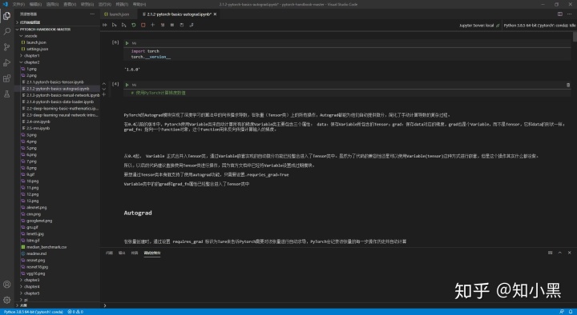
Task: Change kernel Python 3.8.5 64-bit in toolbar
Action: point(539,26)
